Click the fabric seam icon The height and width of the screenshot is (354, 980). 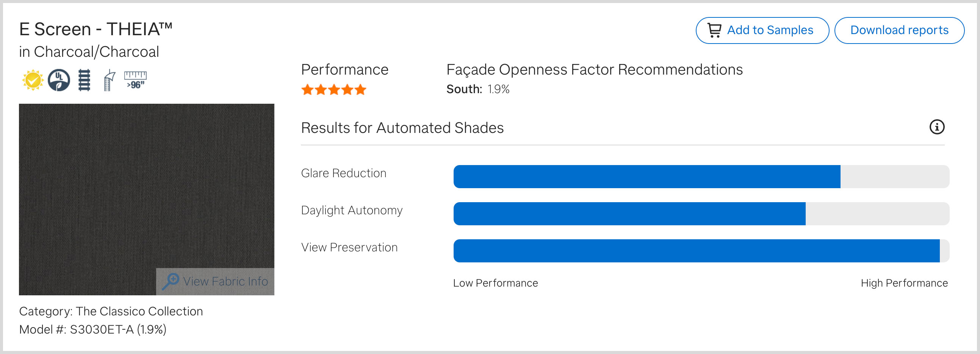point(110,80)
